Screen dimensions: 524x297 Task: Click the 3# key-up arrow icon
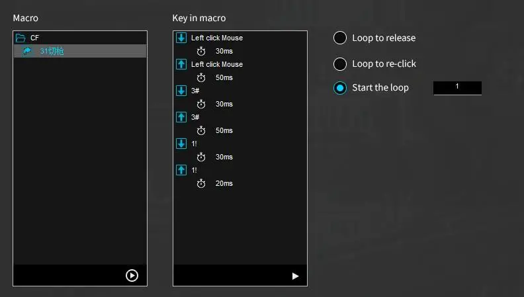181,117
